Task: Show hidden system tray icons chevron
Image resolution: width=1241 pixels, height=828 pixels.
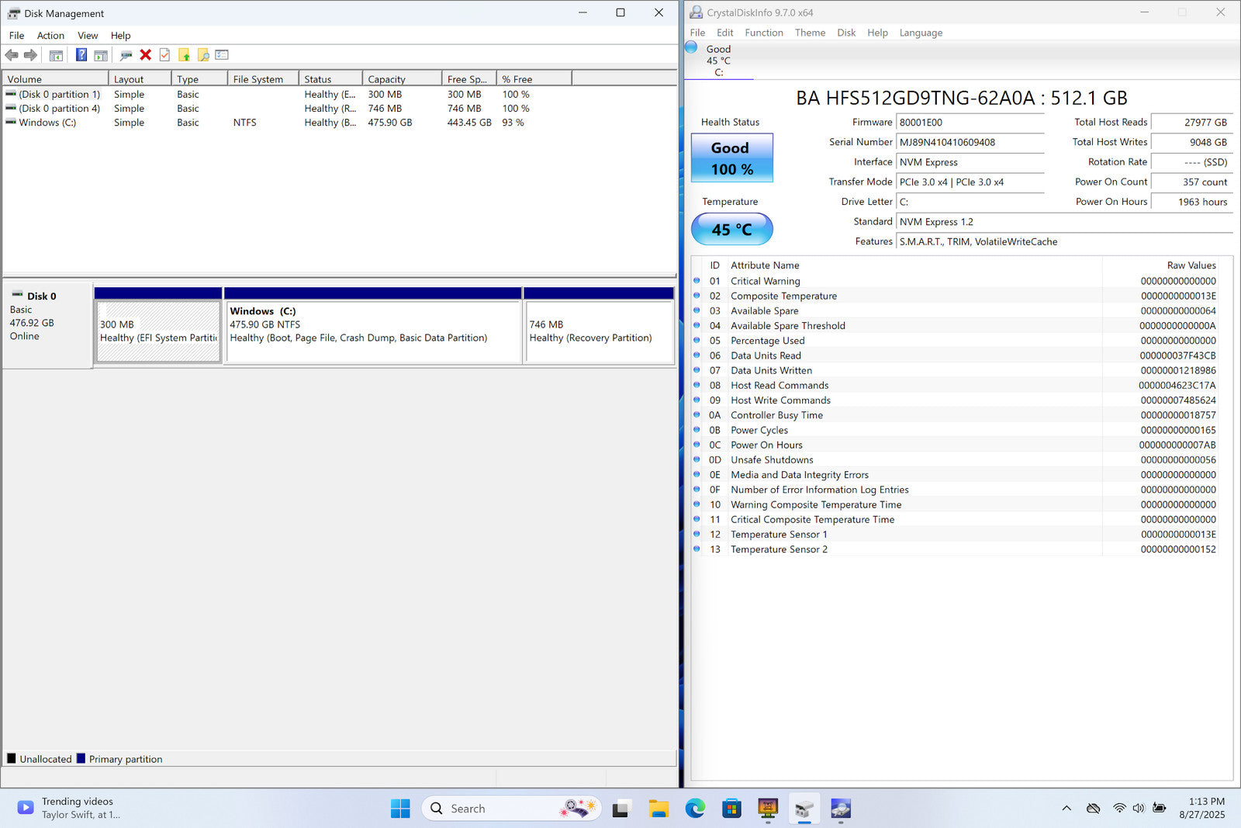Action: point(1066,809)
